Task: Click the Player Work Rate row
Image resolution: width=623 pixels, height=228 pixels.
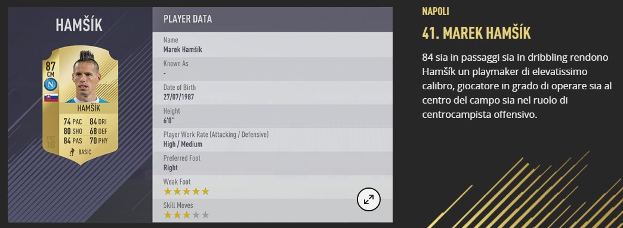Action: pos(273,139)
